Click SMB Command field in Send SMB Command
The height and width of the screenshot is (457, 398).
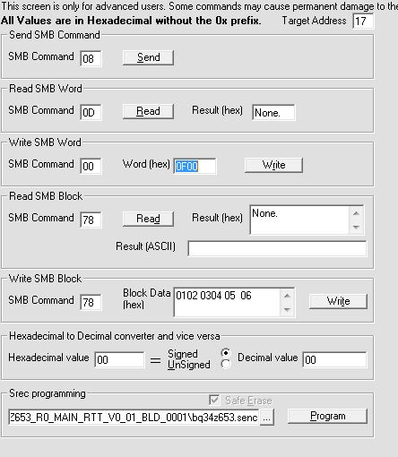[91, 58]
